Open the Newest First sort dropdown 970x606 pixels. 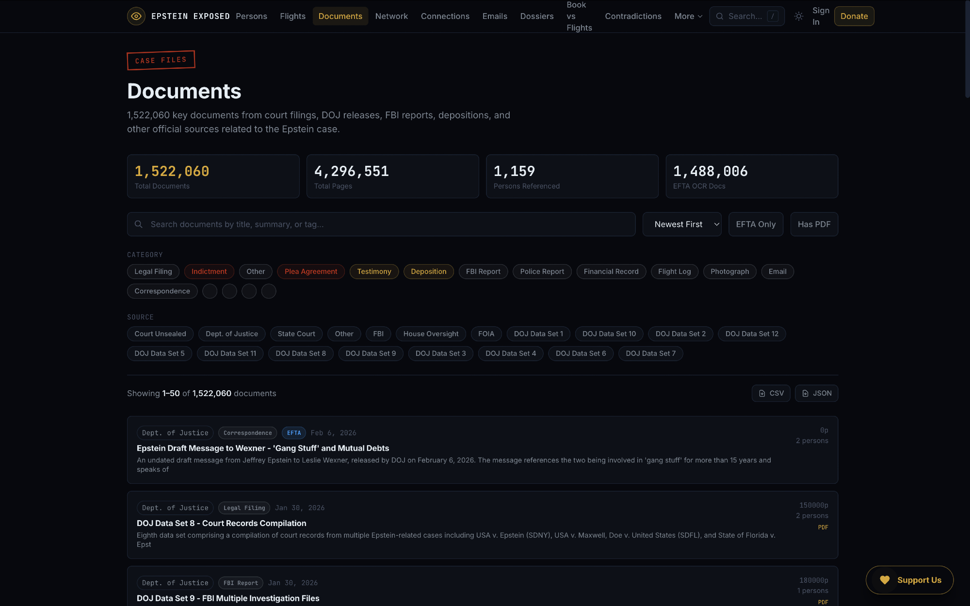click(679, 224)
